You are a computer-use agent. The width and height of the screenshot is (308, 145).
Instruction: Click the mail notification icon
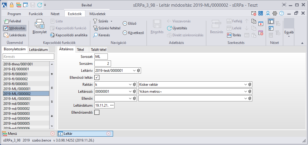point(254,13)
